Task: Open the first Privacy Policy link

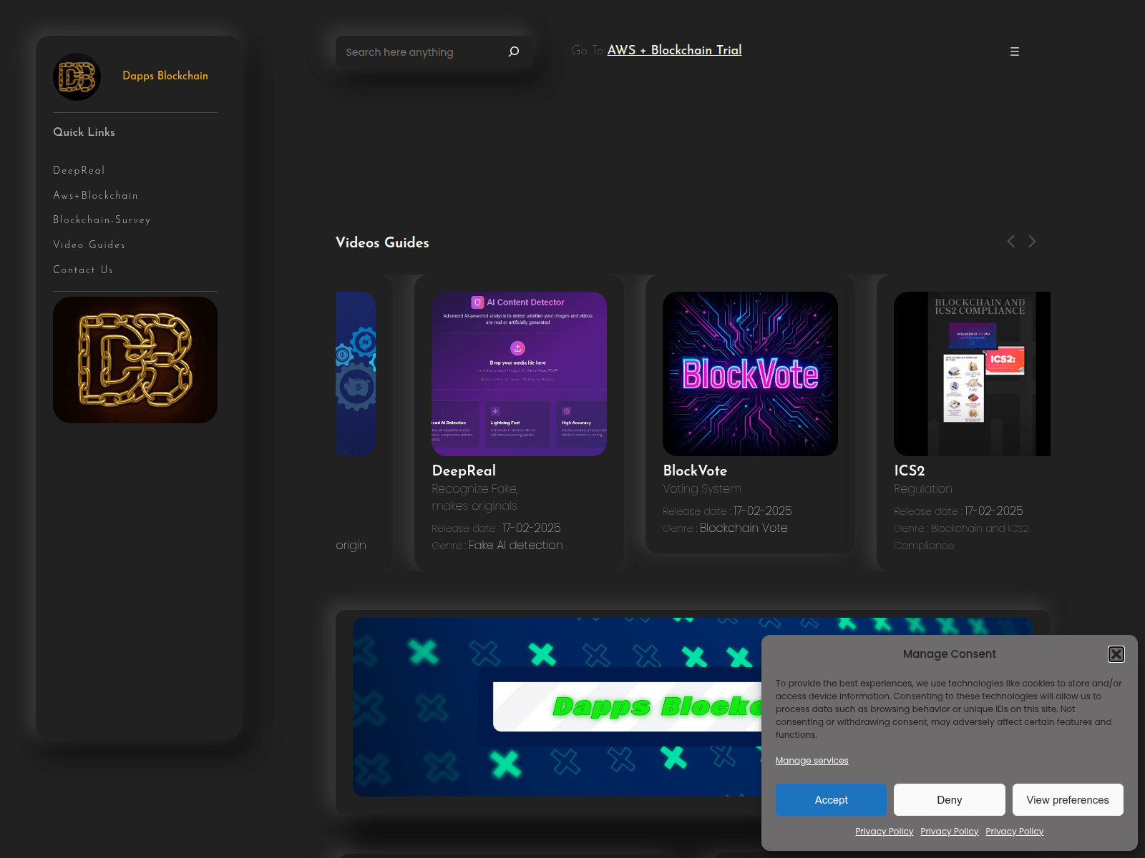Action: click(x=884, y=831)
